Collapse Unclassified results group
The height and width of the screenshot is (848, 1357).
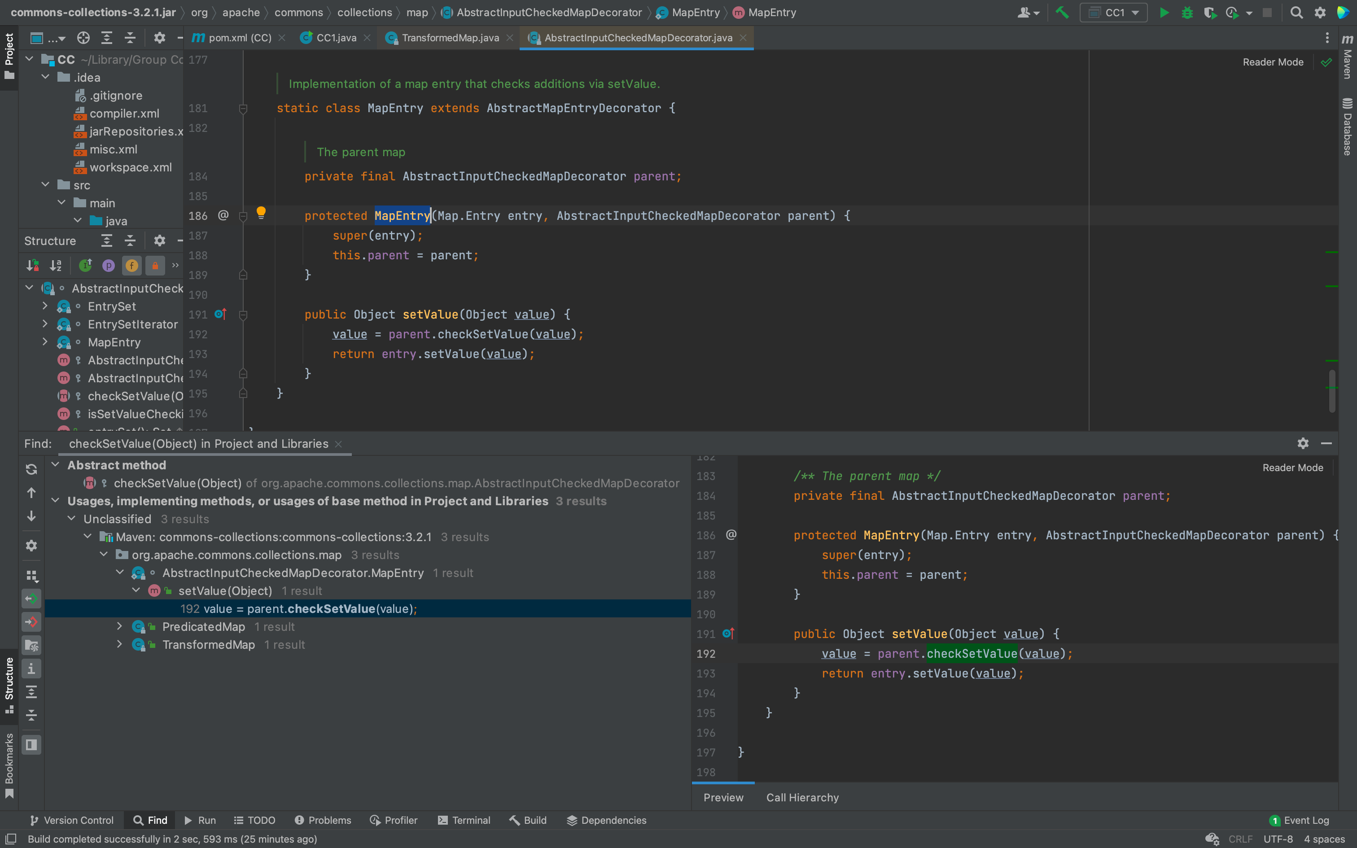(72, 518)
